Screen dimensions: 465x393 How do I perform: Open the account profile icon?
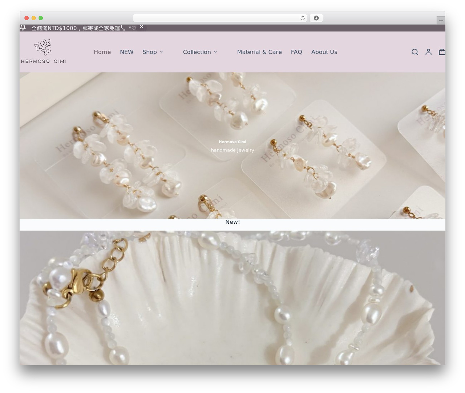pyautogui.click(x=429, y=52)
